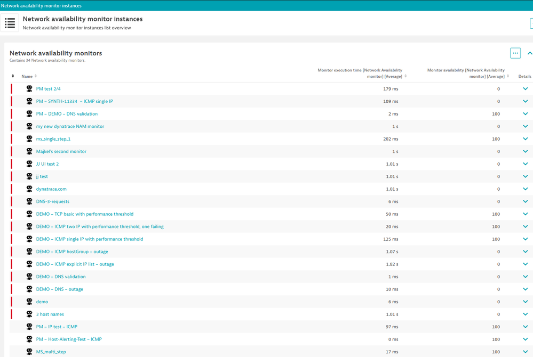
Task: Expand details for PM test 2/4
Action: 525,89
